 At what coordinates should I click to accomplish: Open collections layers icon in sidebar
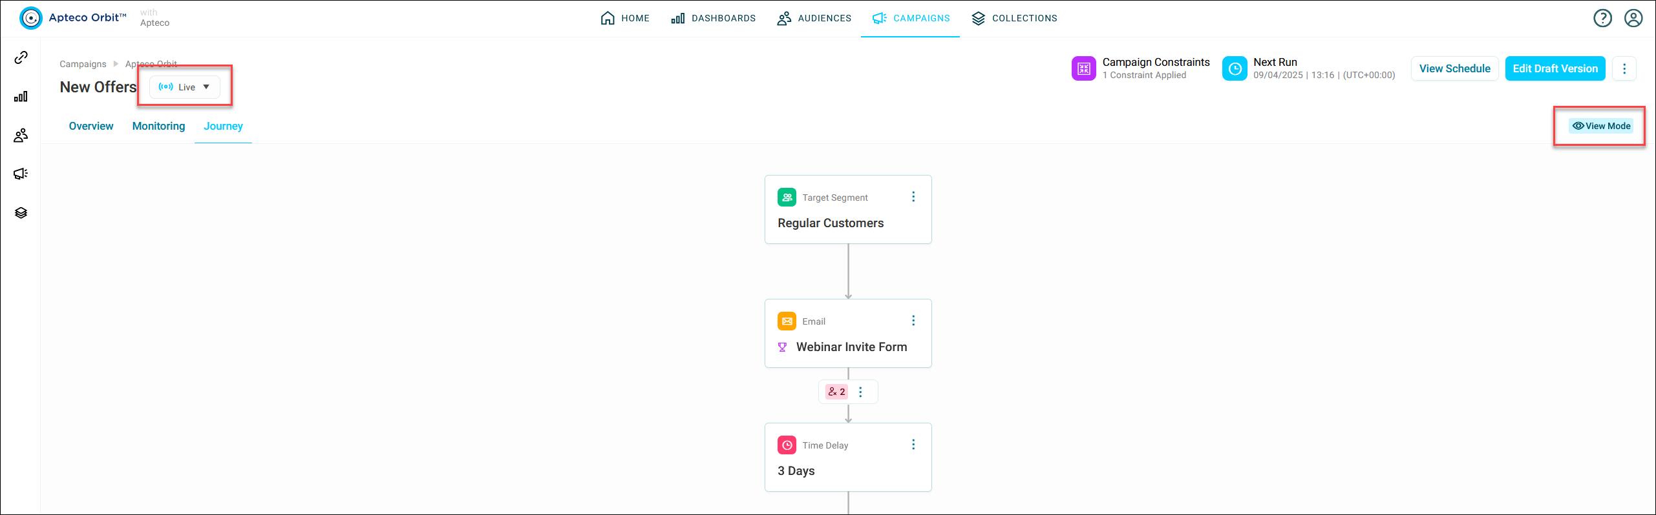tap(21, 212)
